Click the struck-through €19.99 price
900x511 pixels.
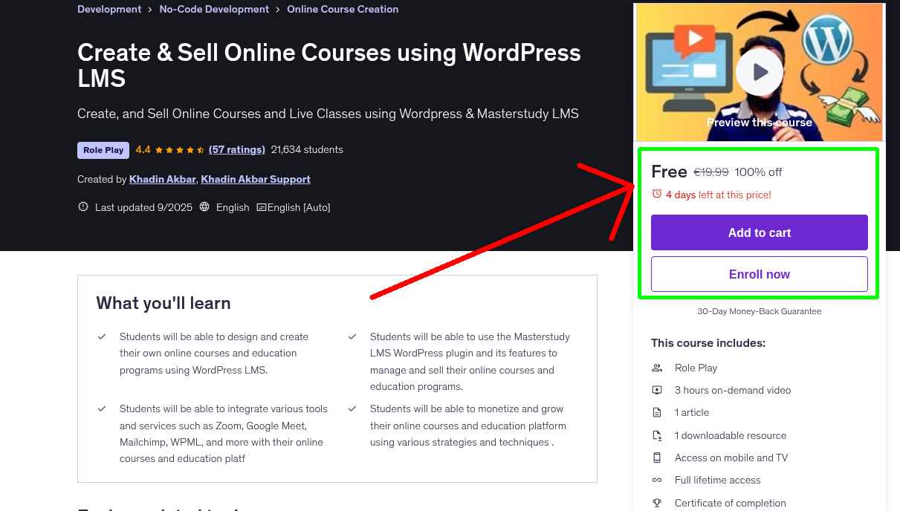coord(711,172)
